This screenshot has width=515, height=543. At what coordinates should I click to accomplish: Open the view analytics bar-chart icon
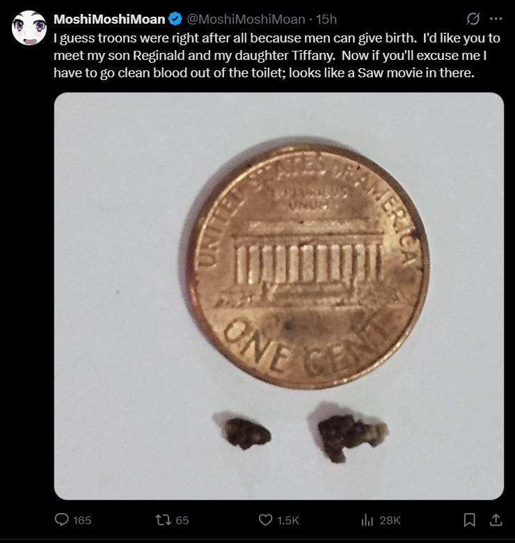[367, 520]
